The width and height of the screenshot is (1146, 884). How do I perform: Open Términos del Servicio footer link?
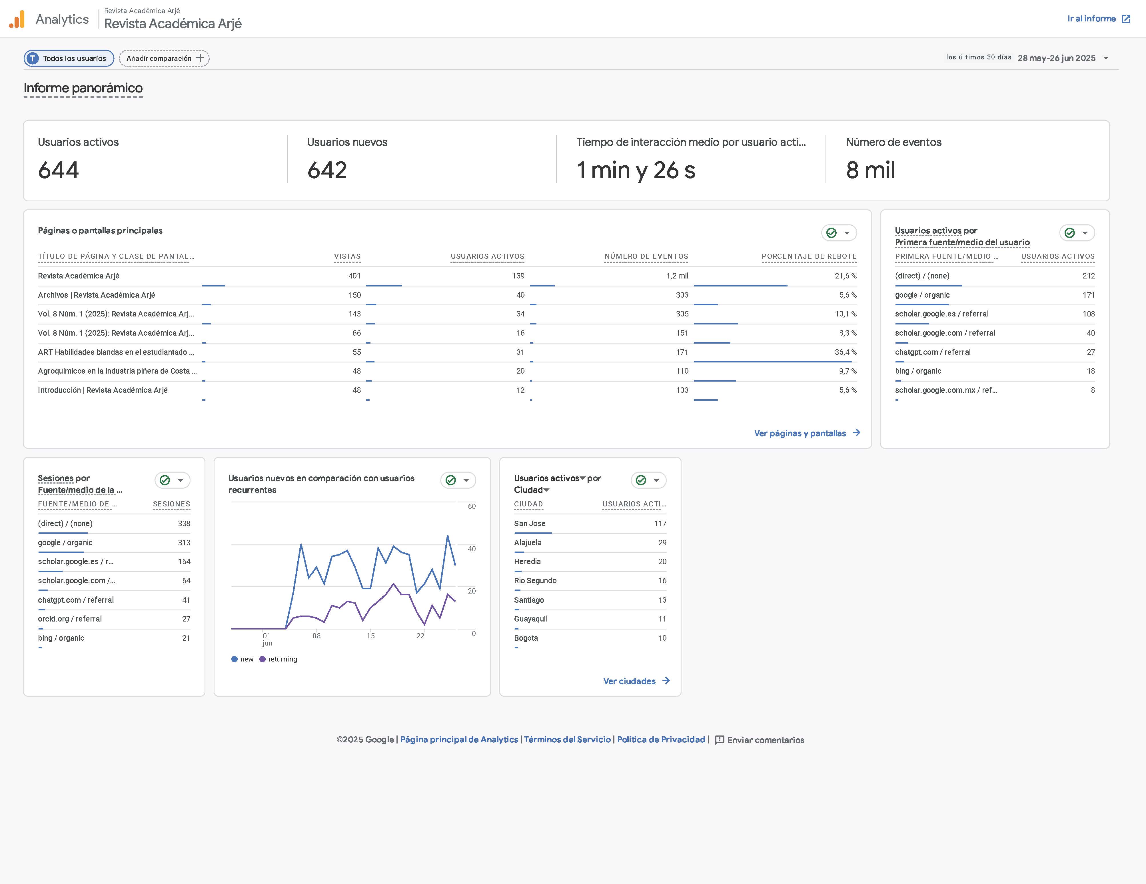pos(567,739)
